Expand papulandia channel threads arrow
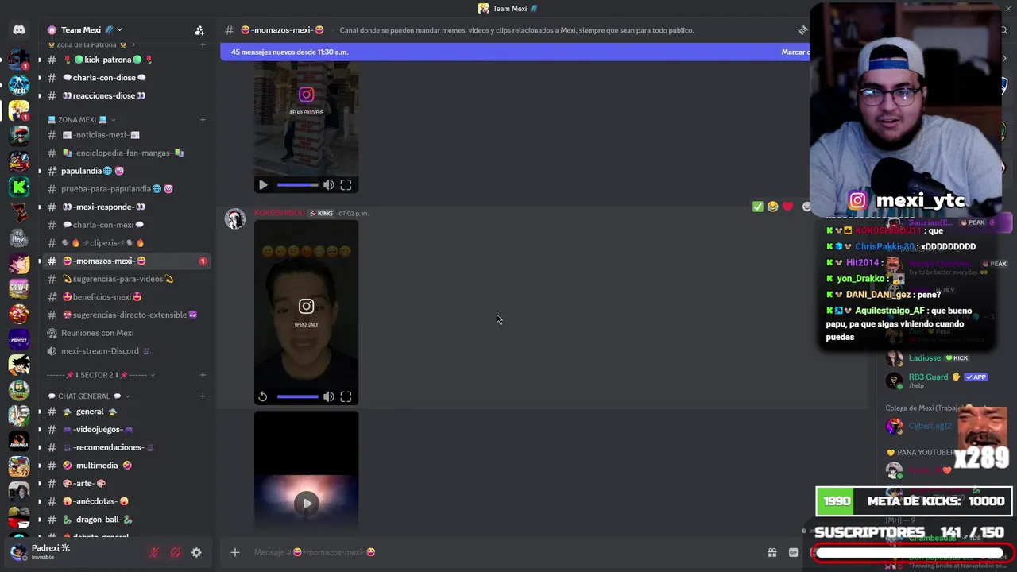This screenshot has width=1017, height=572. tap(39, 171)
